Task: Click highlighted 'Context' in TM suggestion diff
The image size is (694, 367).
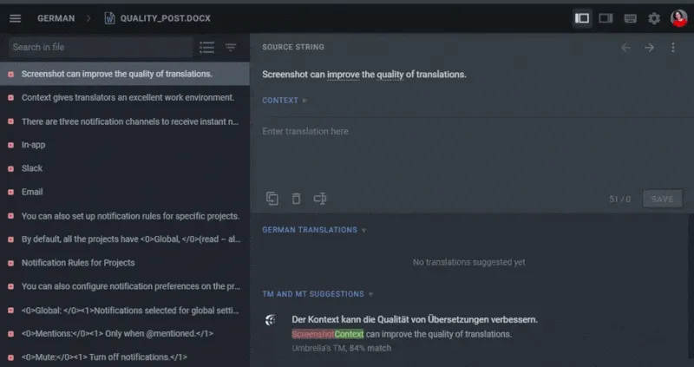Action: [x=350, y=334]
